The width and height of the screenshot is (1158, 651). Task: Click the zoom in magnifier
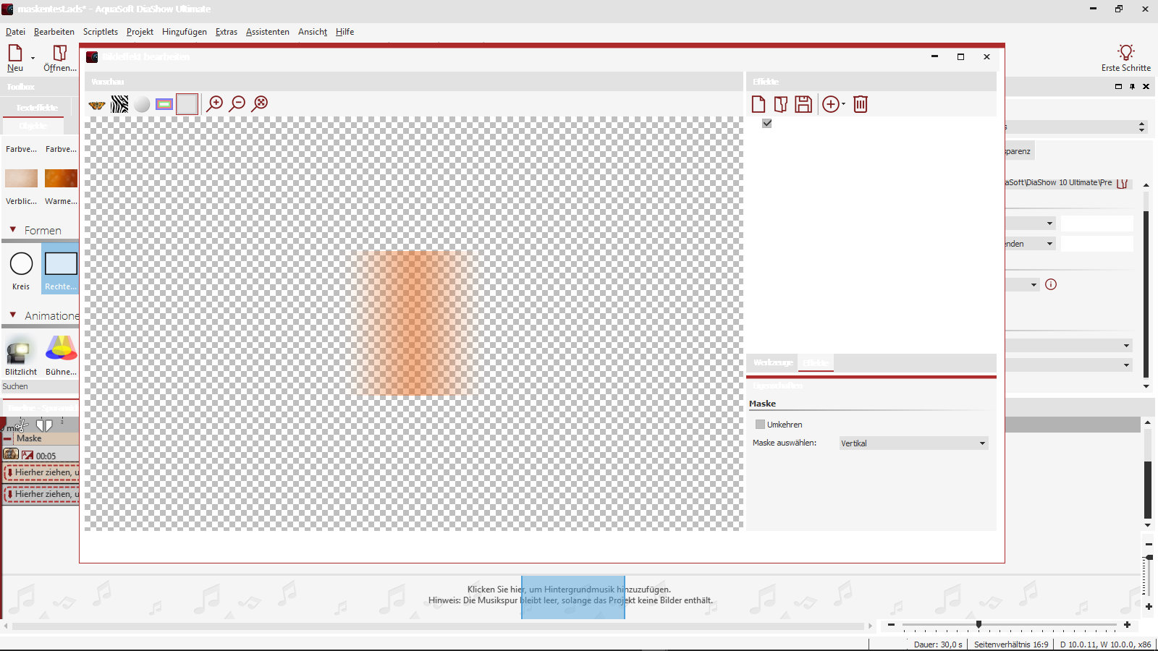215,104
